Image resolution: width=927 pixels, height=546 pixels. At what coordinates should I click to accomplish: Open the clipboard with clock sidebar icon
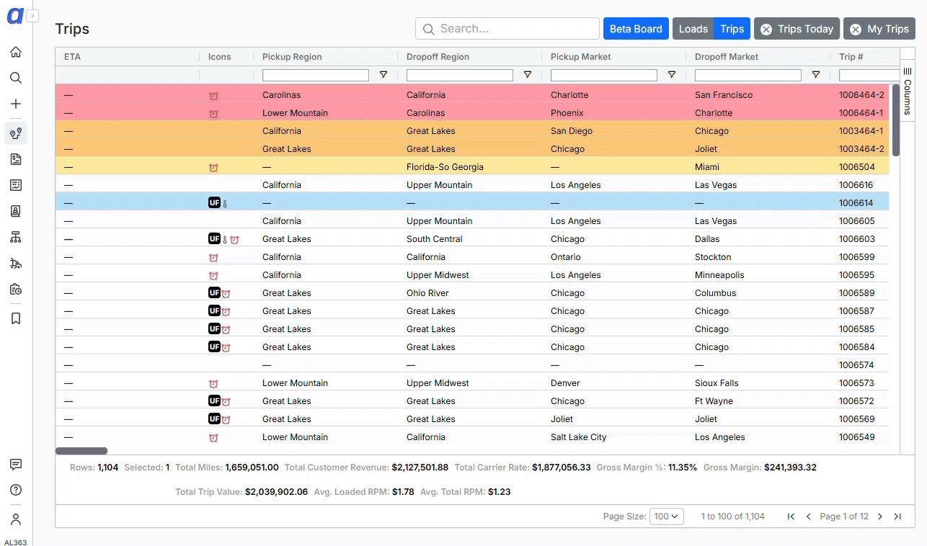coord(16,289)
